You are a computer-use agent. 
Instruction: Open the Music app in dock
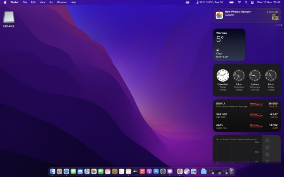[142, 171]
